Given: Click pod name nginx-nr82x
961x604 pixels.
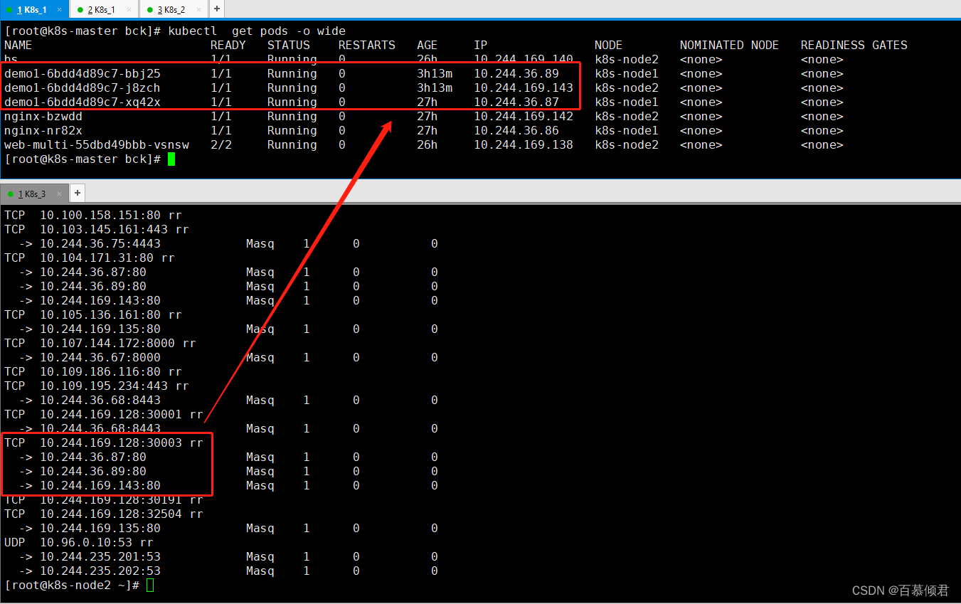Looking at the screenshot, I should pos(43,131).
